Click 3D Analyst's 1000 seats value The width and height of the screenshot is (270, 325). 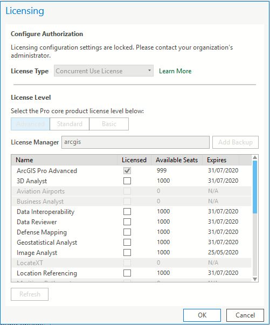(163, 181)
